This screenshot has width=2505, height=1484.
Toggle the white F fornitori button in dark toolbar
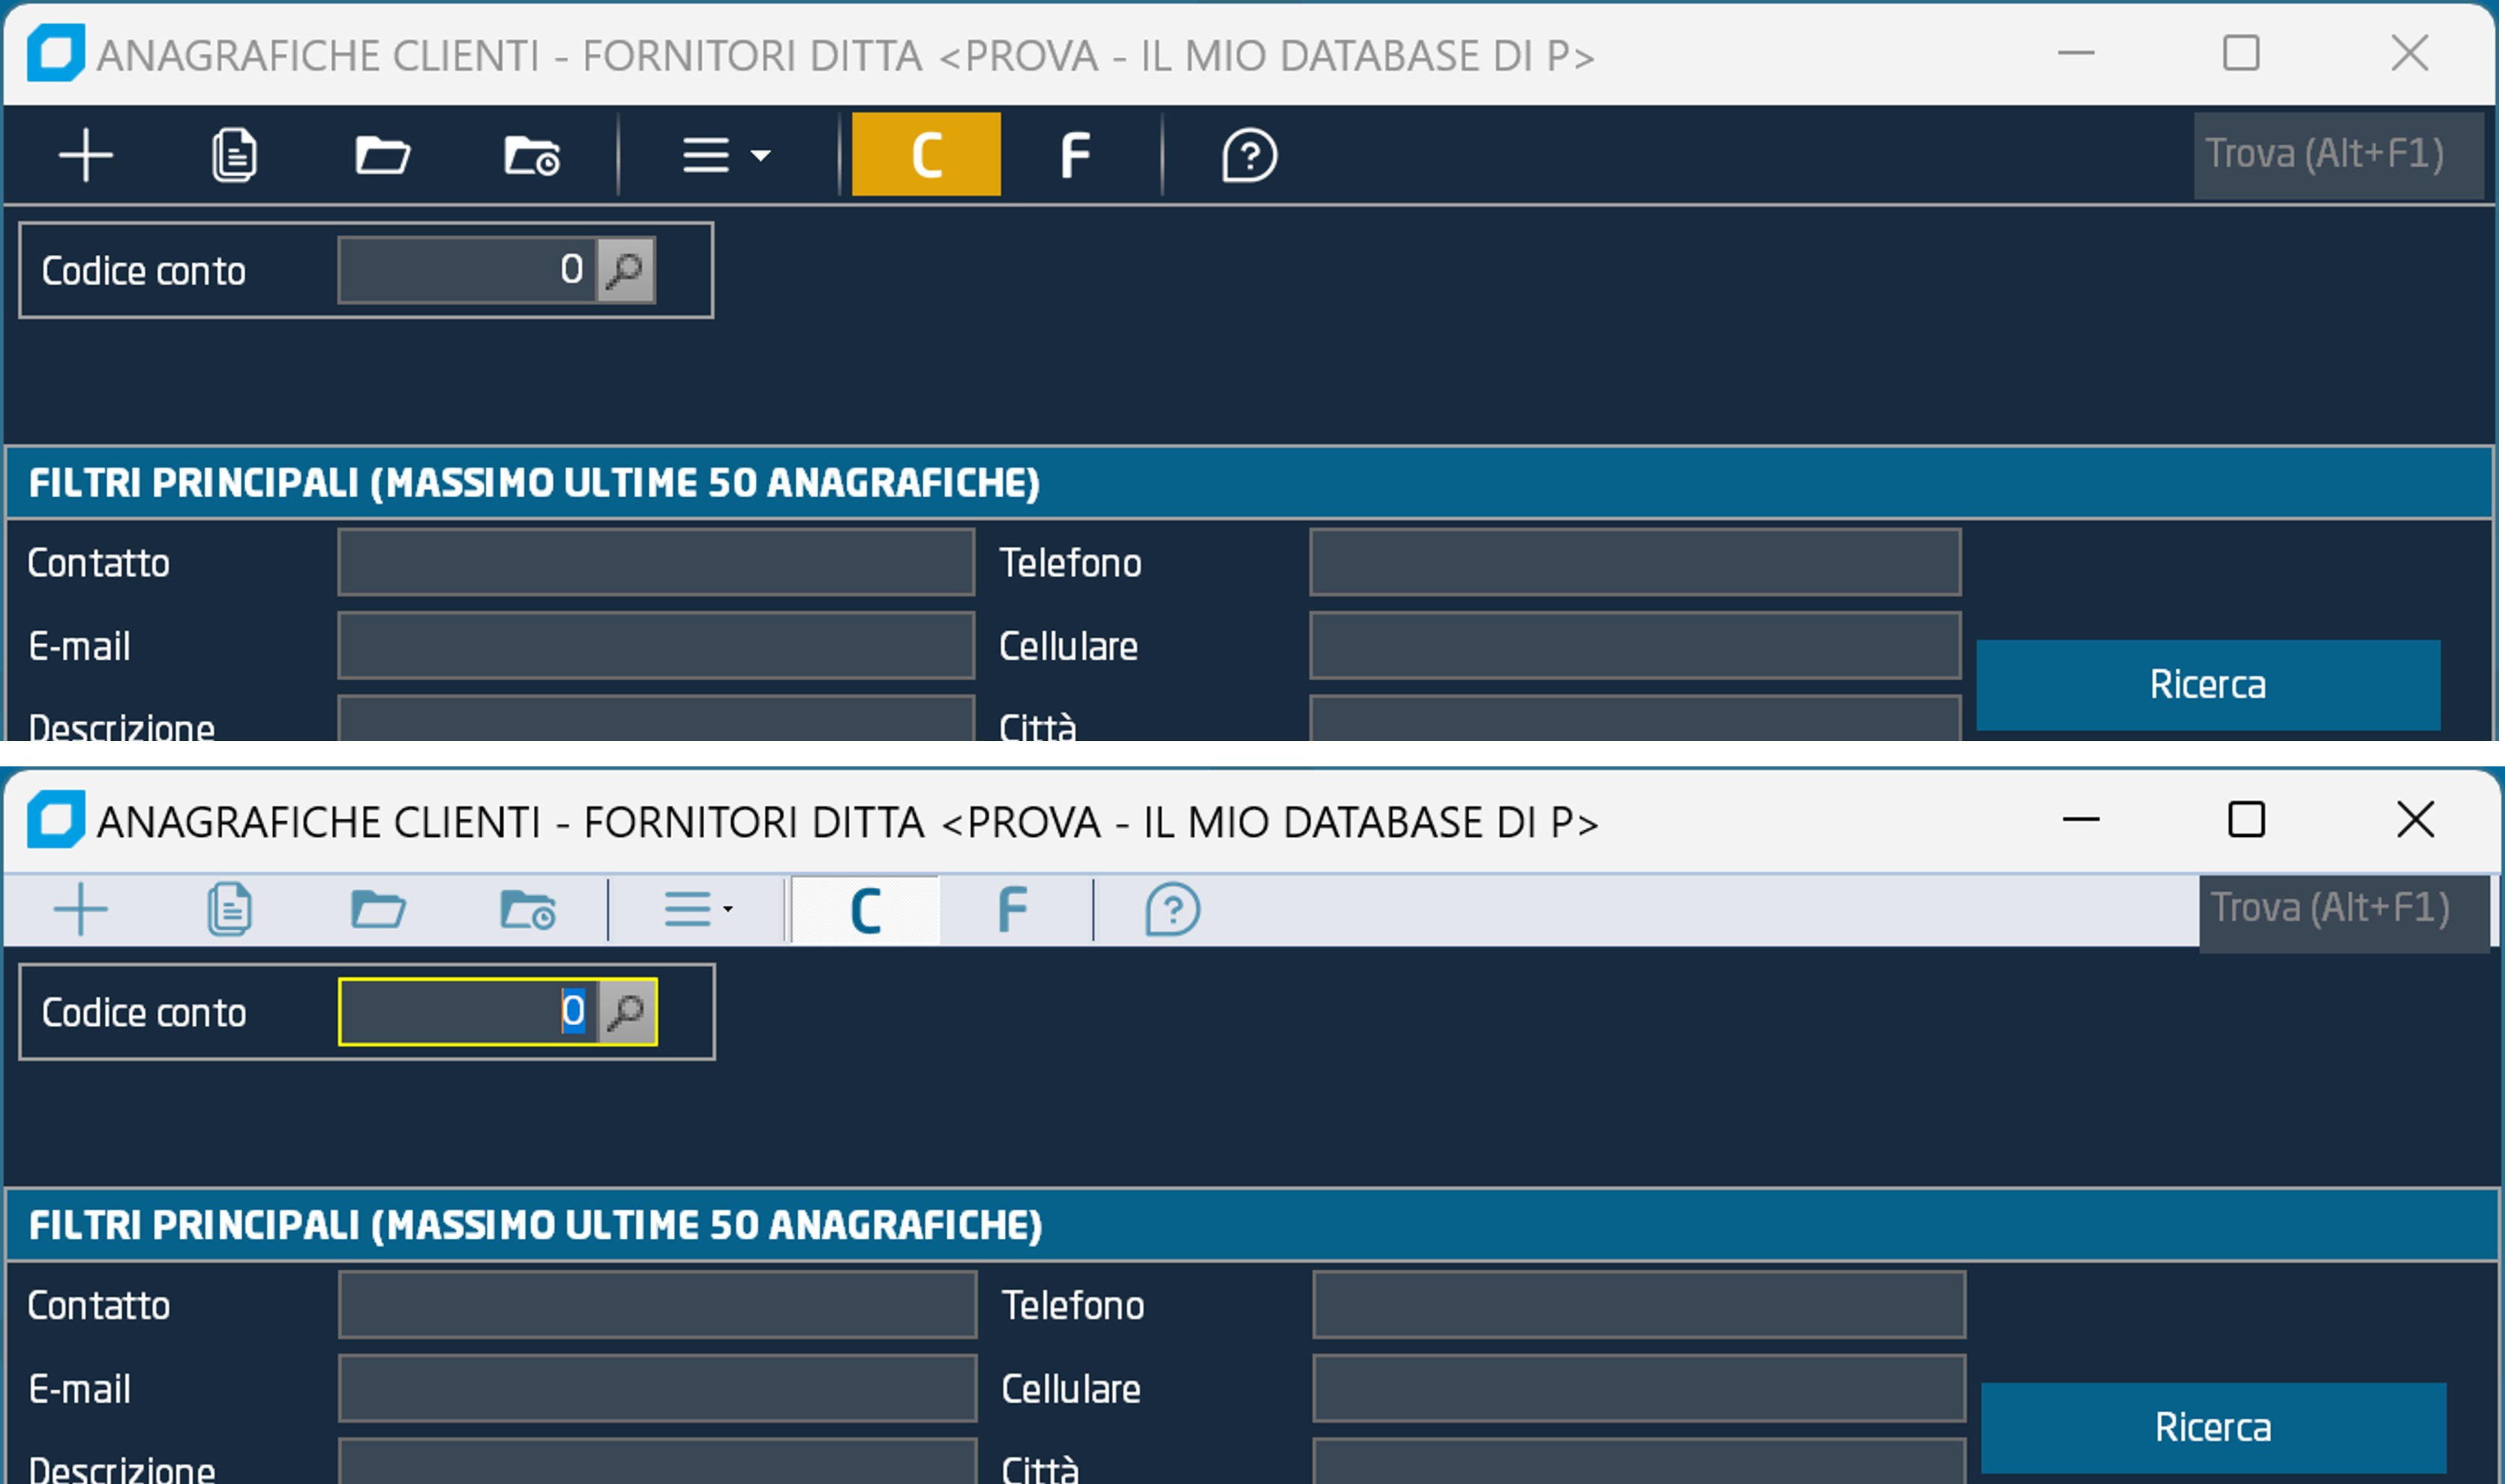(1074, 155)
